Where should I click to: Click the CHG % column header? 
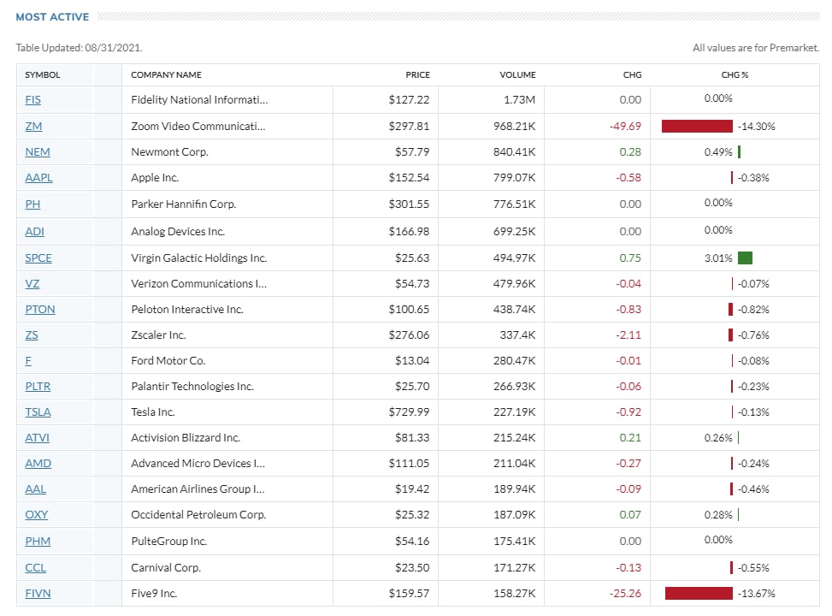pyautogui.click(x=735, y=75)
